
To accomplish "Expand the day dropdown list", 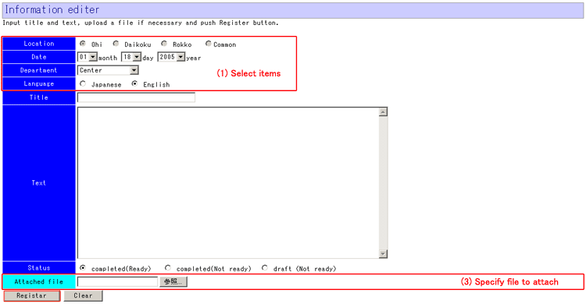I will (131, 57).
